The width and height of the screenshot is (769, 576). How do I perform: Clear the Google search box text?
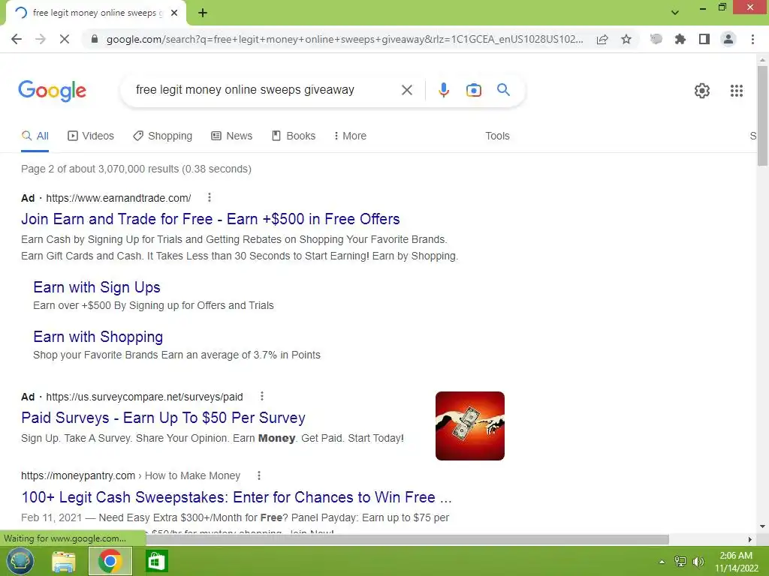click(406, 90)
